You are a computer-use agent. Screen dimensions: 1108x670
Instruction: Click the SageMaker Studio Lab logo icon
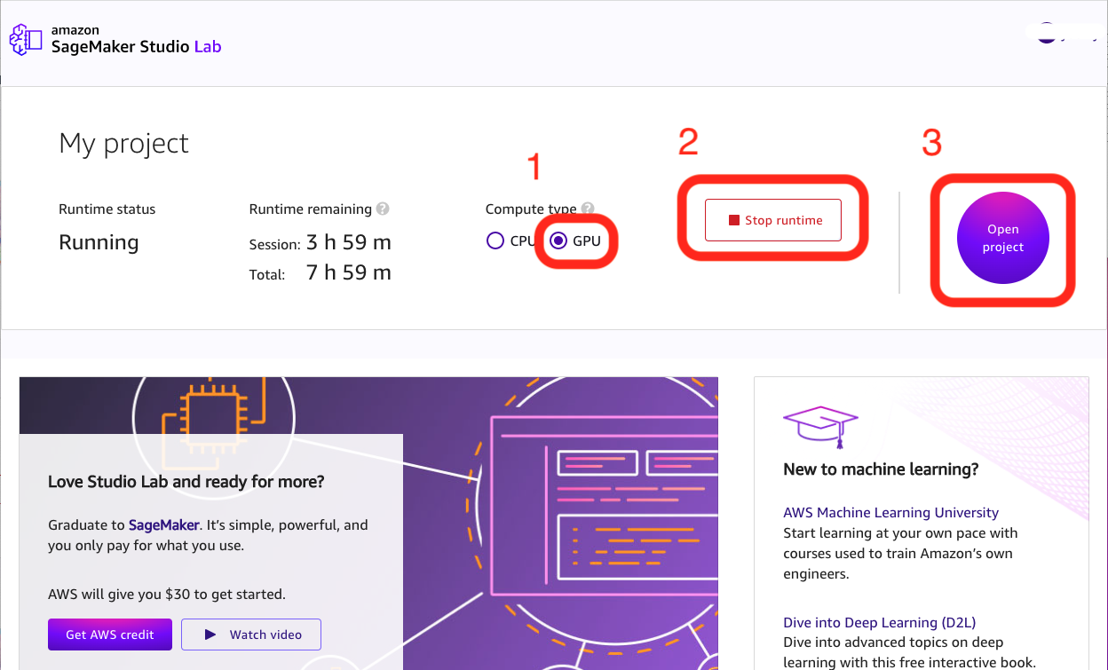tap(26, 39)
